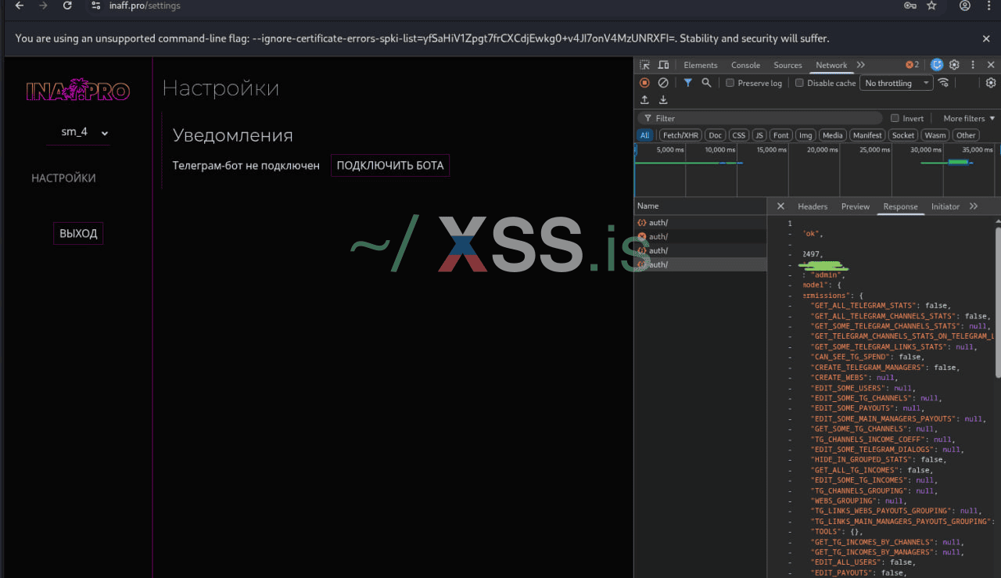The image size is (1001, 578).
Task: Open the network search magnifier
Action: point(706,83)
